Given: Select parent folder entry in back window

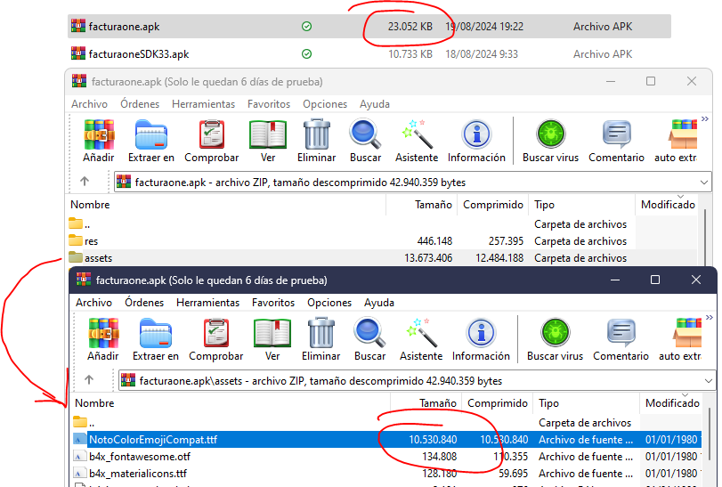Looking at the screenshot, I should 382,224.
